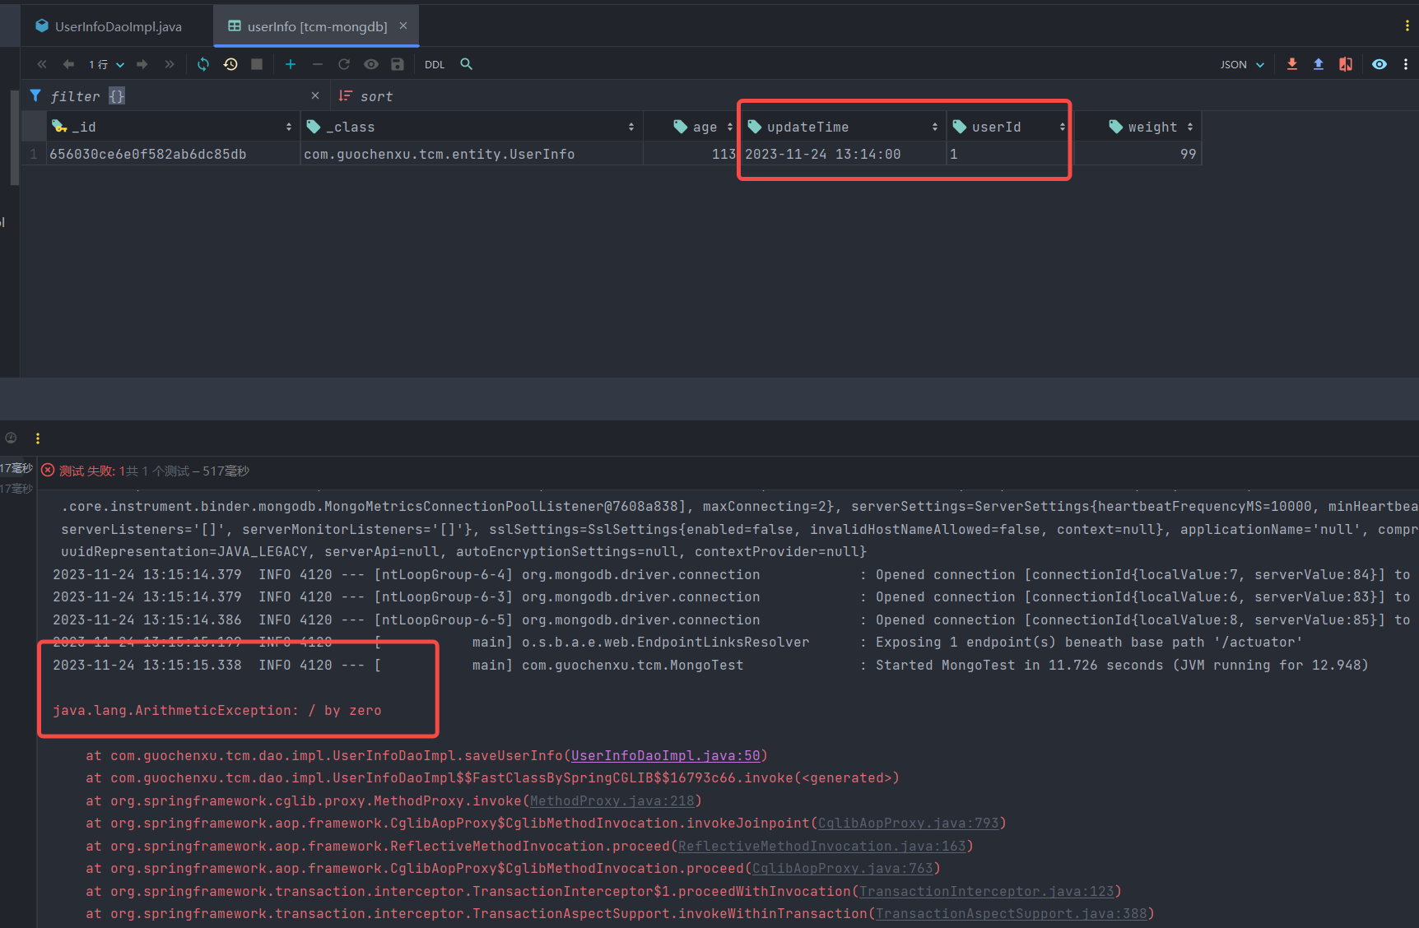Go to next page arrow

tap(142, 64)
